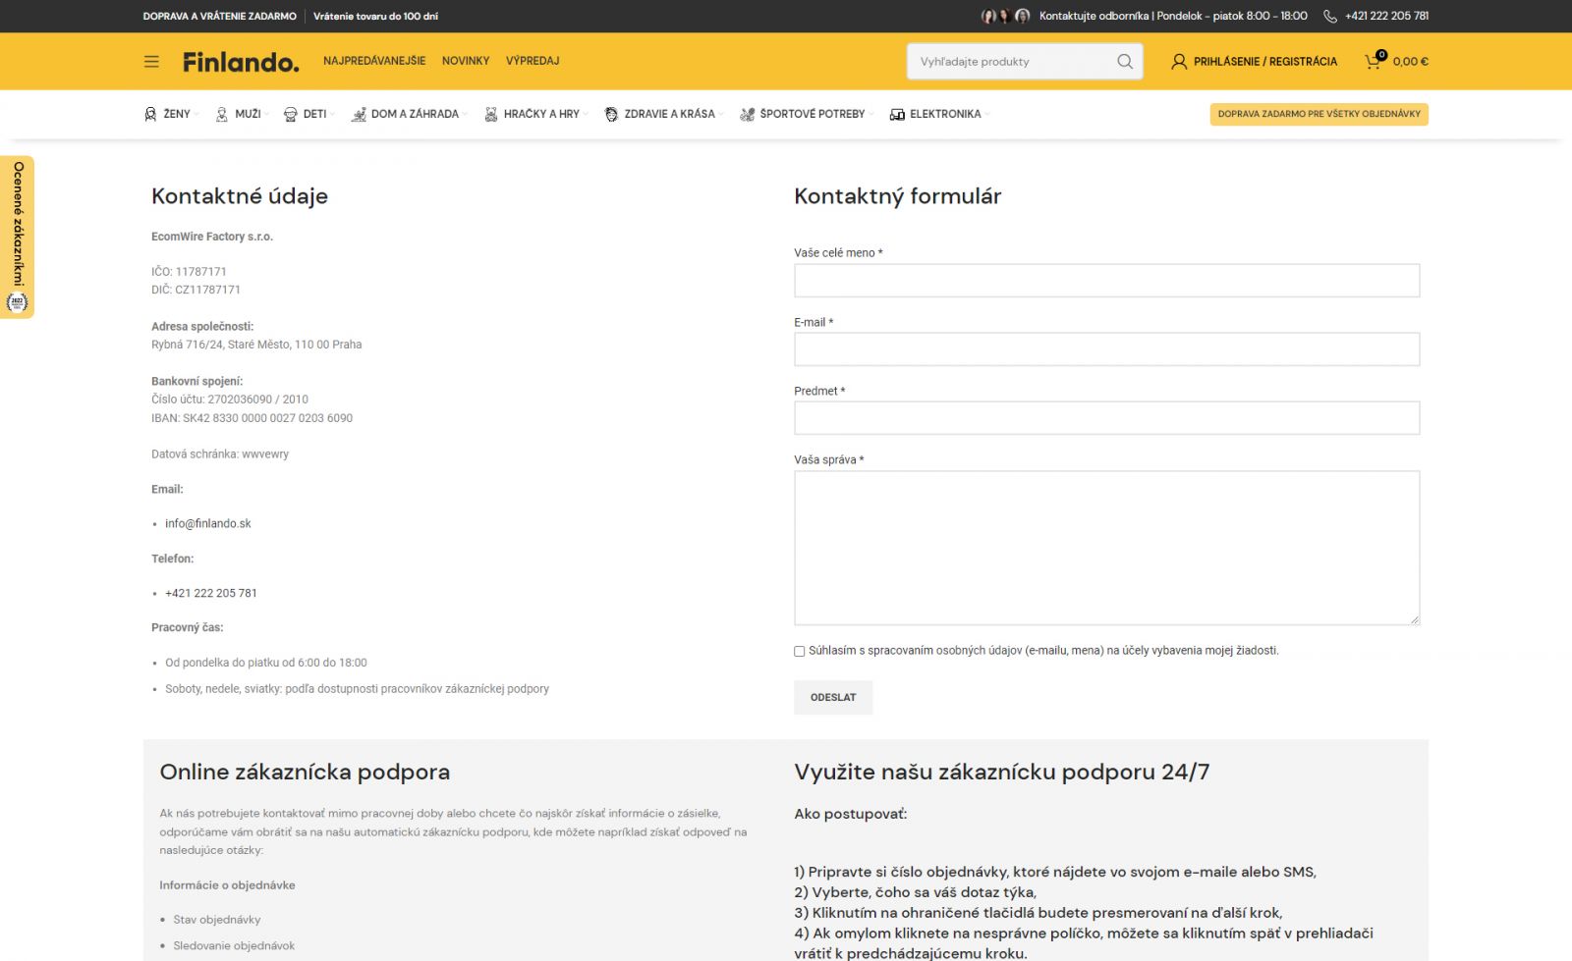The width and height of the screenshot is (1572, 961).
Task: Click the Vaša správa message textarea
Action: 1106,548
